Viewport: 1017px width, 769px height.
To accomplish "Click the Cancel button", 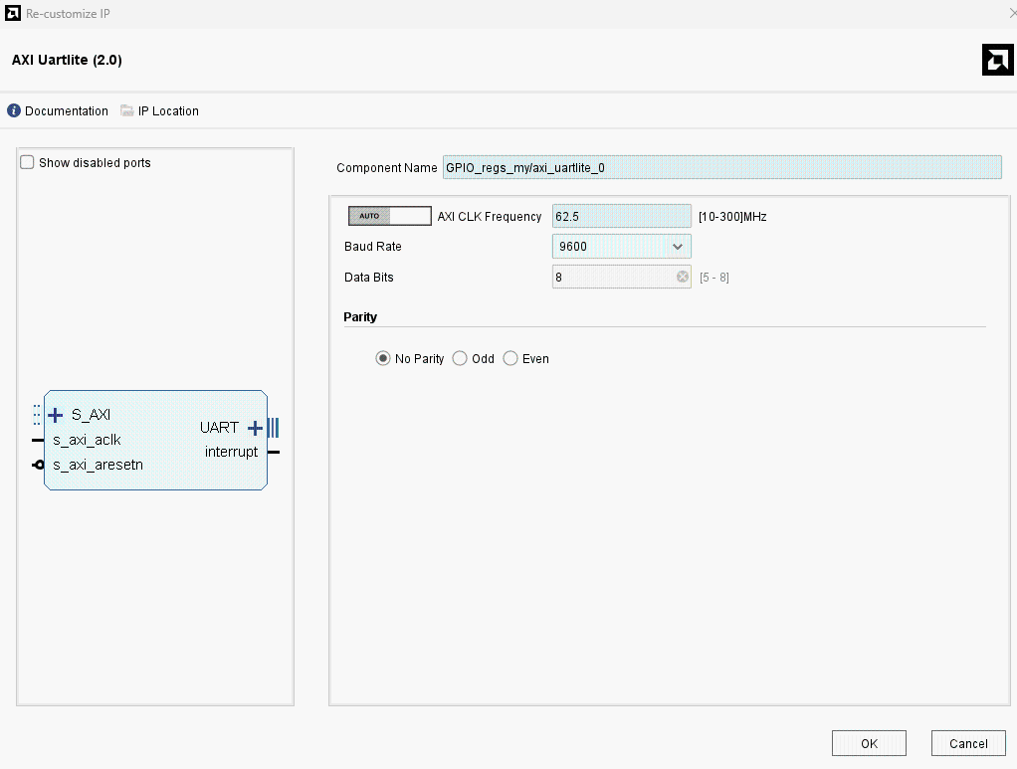I will [x=968, y=743].
